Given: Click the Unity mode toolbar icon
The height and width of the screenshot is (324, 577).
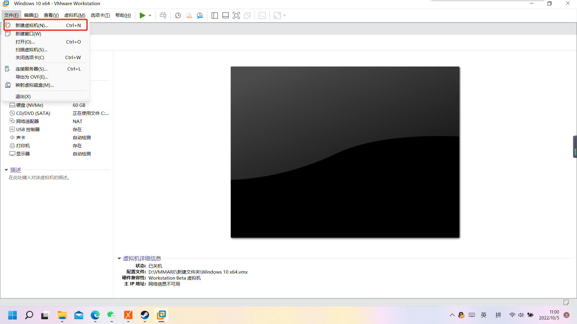Looking at the screenshot, I should pyautogui.click(x=247, y=15).
